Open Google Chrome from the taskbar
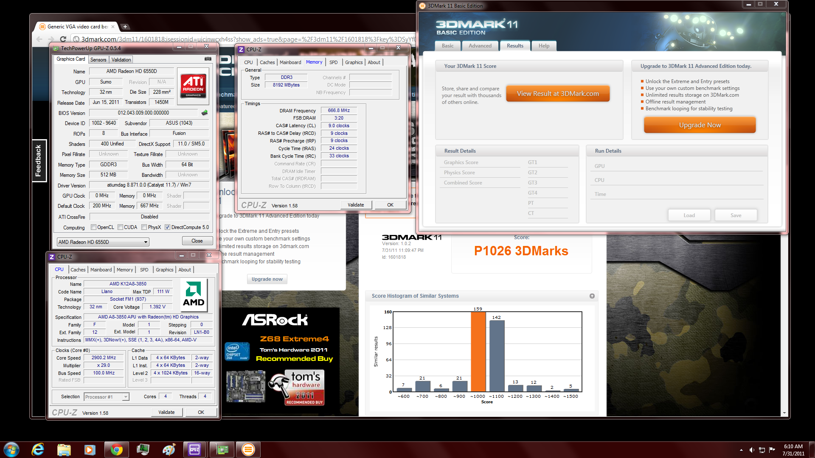The height and width of the screenshot is (458, 815). pyautogui.click(x=116, y=450)
